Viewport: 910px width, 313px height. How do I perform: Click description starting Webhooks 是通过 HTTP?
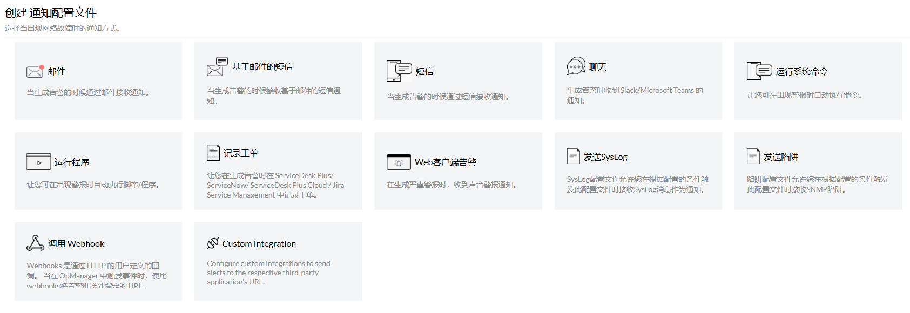click(97, 275)
